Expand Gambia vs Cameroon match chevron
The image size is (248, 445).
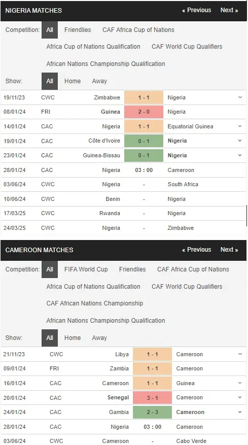(x=240, y=412)
